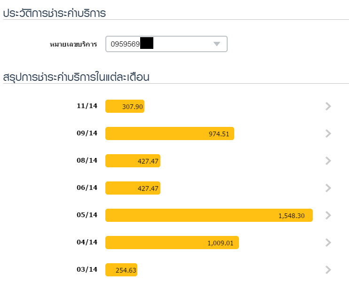Select the 307.90 payment bar

coord(125,106)
